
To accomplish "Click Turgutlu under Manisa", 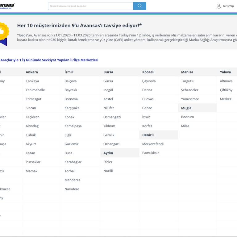I will [188, 81].
